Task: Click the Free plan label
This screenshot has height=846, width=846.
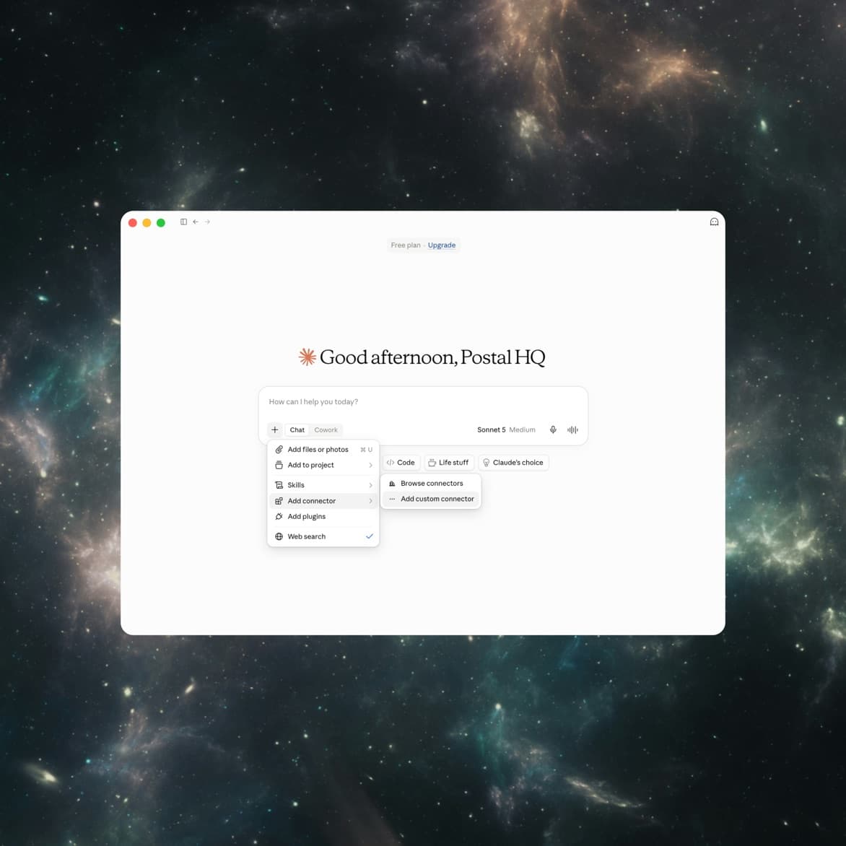Action: click(x=405, y=245)
